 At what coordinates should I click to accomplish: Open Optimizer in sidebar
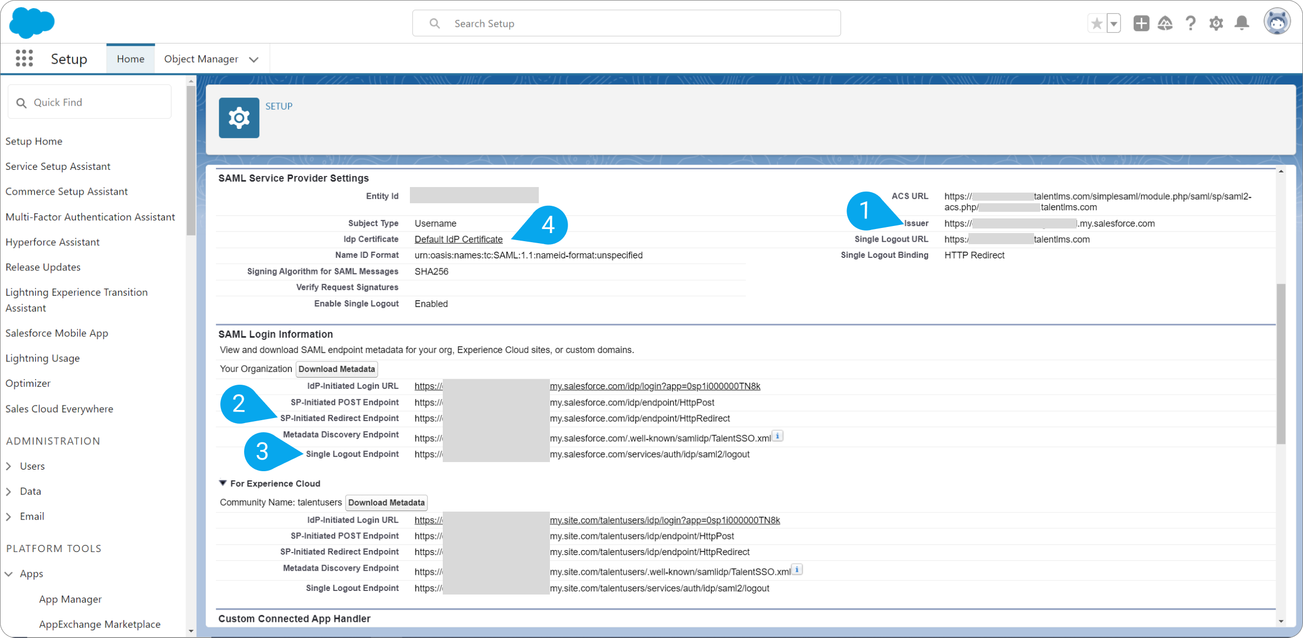pyautogui.click(x=28, y=383)
